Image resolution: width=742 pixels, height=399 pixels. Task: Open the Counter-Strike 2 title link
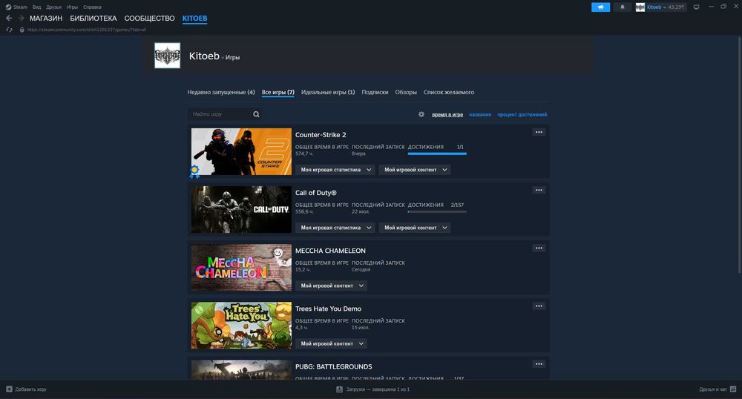(321, 135)
